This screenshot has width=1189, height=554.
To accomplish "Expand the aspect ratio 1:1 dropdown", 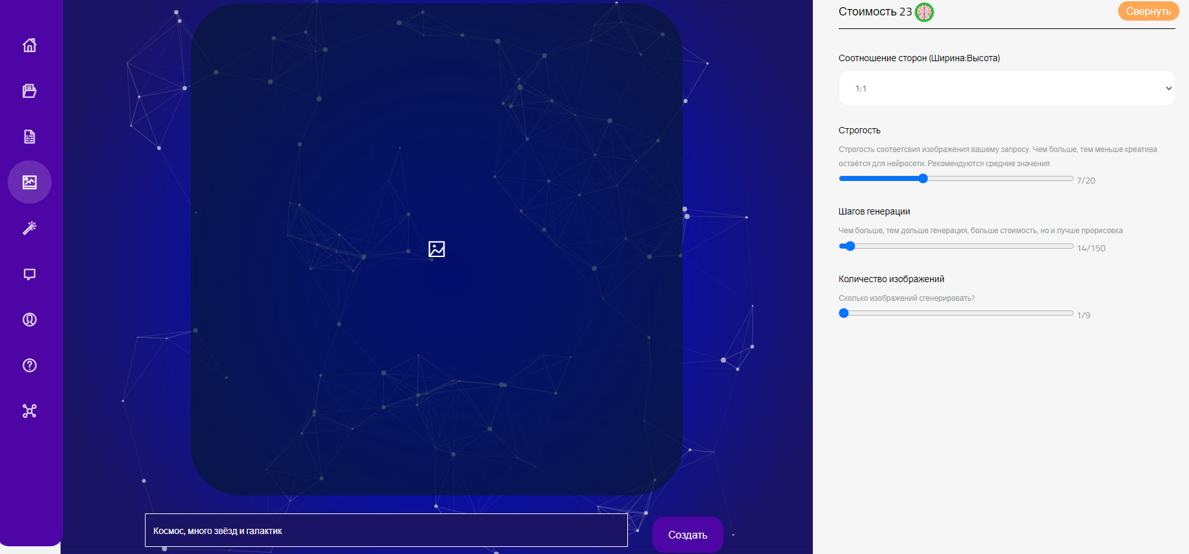I will 1007,88.
